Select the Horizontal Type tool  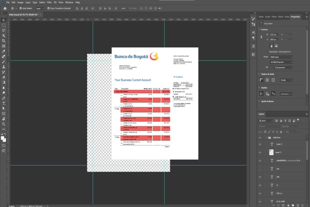point(3,103)
